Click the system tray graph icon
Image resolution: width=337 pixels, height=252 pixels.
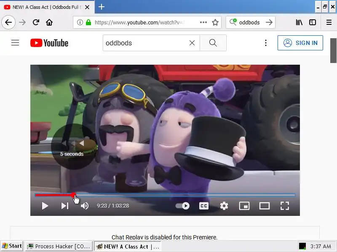click(x=302, y=246)
